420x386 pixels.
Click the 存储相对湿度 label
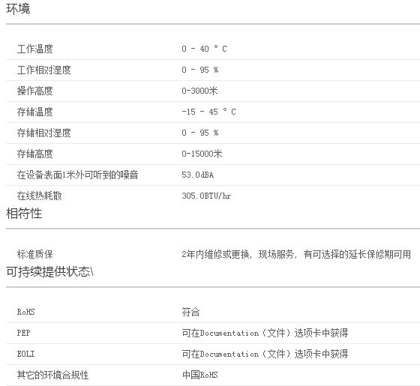(x=44, y=133)
